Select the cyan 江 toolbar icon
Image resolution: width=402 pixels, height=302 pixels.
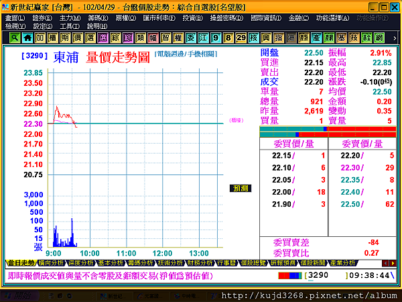coord(203,38)
